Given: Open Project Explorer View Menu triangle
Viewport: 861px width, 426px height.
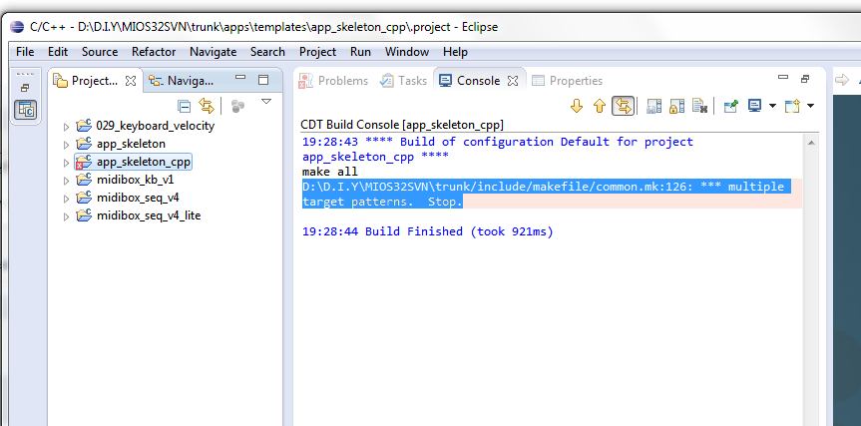Looking at the screenshot, I should 266,102.
